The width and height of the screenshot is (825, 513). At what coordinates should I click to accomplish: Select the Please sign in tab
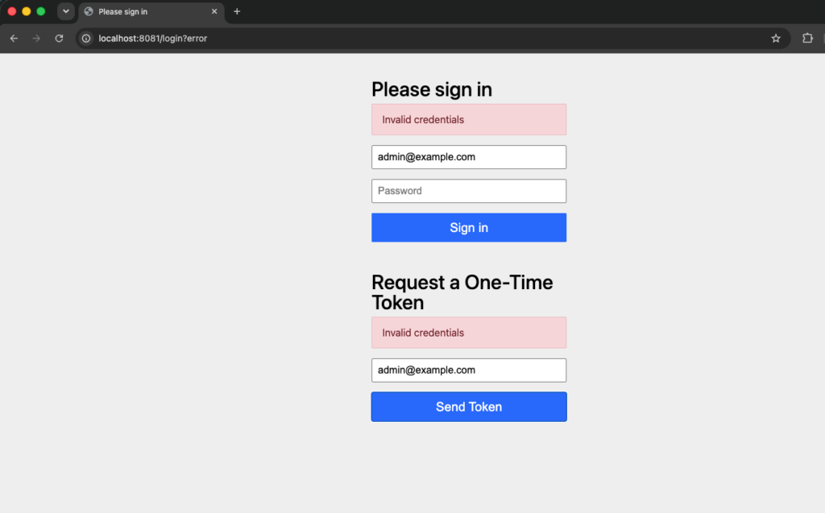(x=151, y=12)
